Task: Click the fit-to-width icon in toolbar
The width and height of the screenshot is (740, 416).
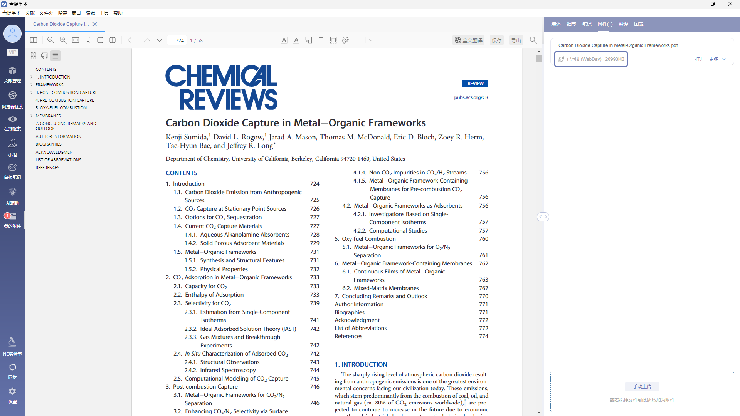Action: [76, 40]
